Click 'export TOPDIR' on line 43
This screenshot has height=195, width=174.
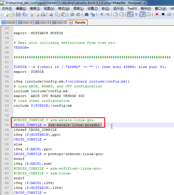click(29, 72)
